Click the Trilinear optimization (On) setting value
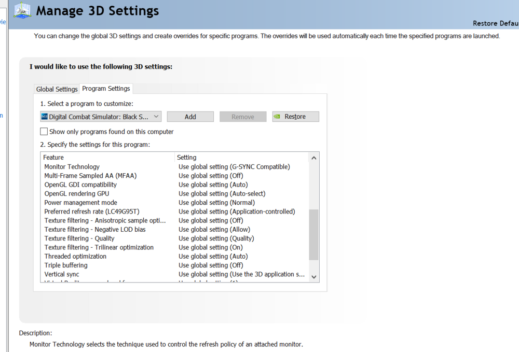Screen dimensions: 519x352 click(x=211, y=247)
